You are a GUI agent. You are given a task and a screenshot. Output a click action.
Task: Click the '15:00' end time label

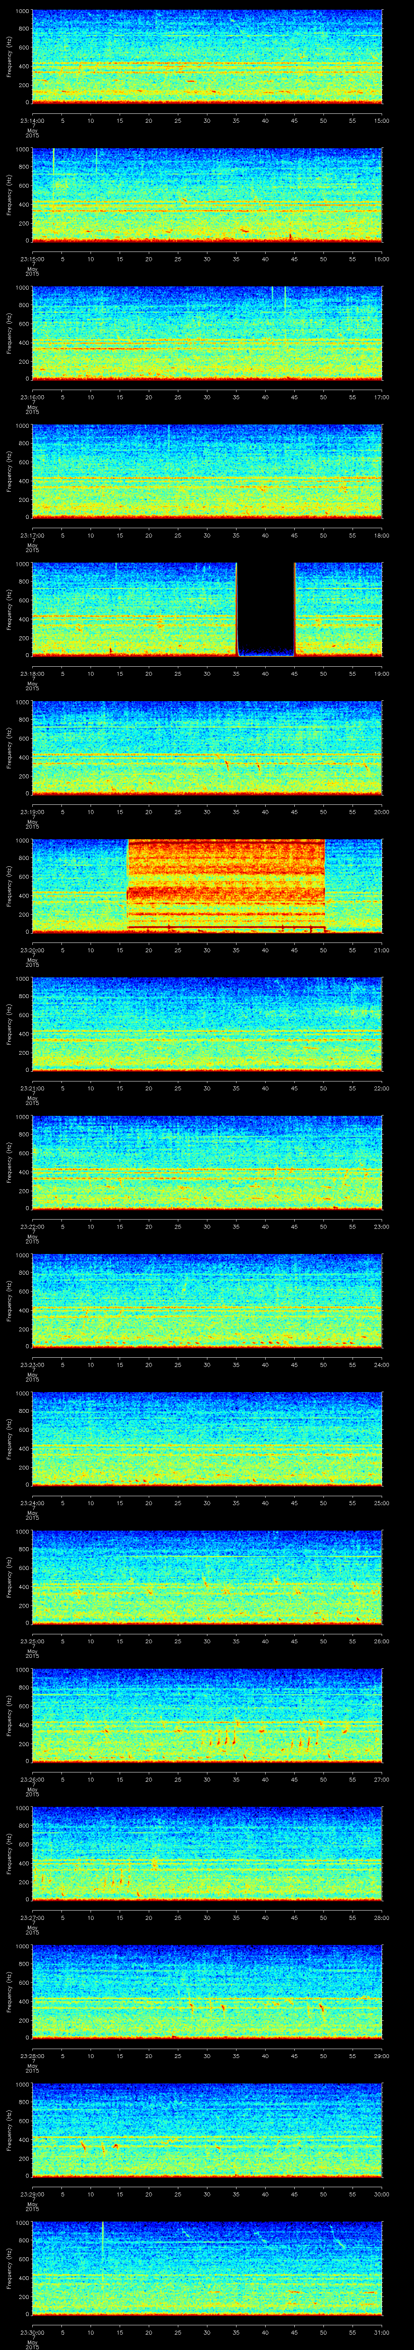382,120
